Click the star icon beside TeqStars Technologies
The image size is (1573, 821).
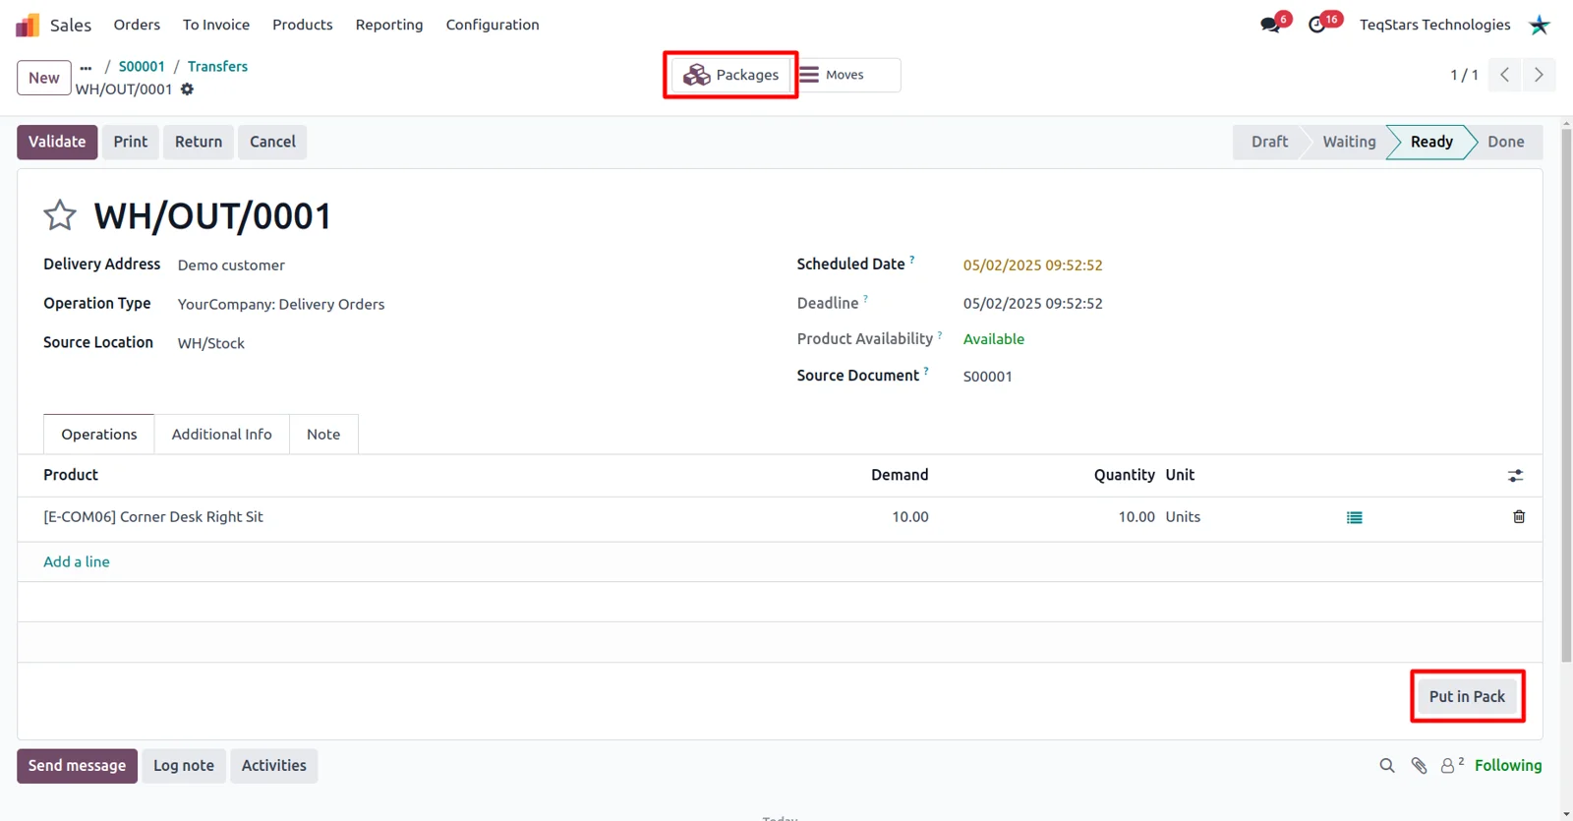[x=1540, y=25]
